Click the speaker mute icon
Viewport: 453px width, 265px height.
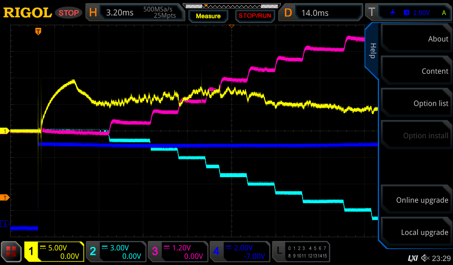point(425,257)
